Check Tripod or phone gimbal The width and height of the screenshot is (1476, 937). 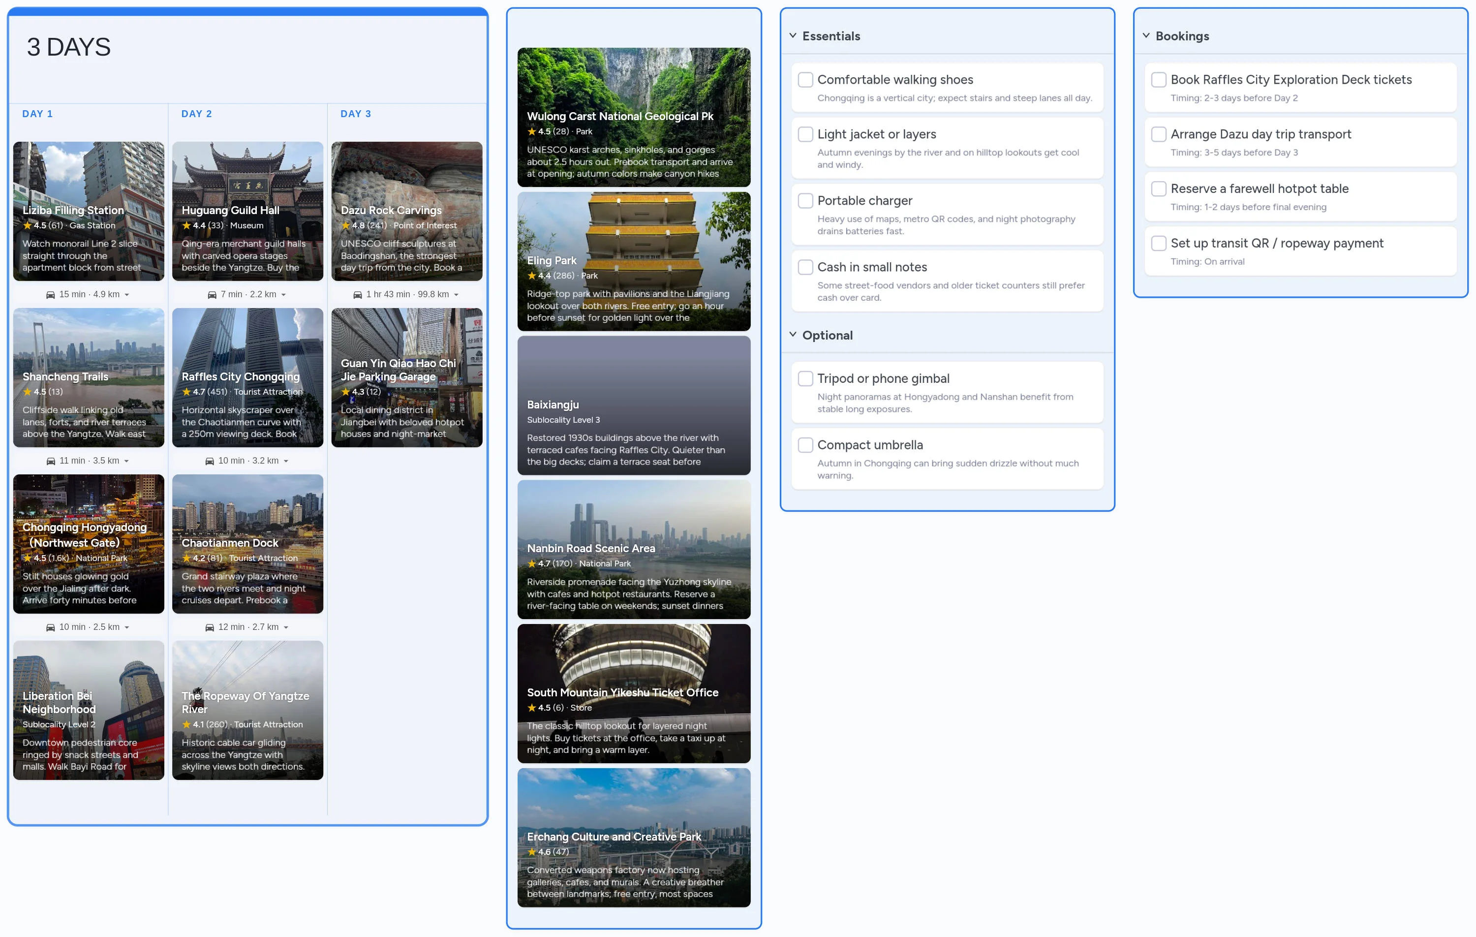[x=805, y=379]
